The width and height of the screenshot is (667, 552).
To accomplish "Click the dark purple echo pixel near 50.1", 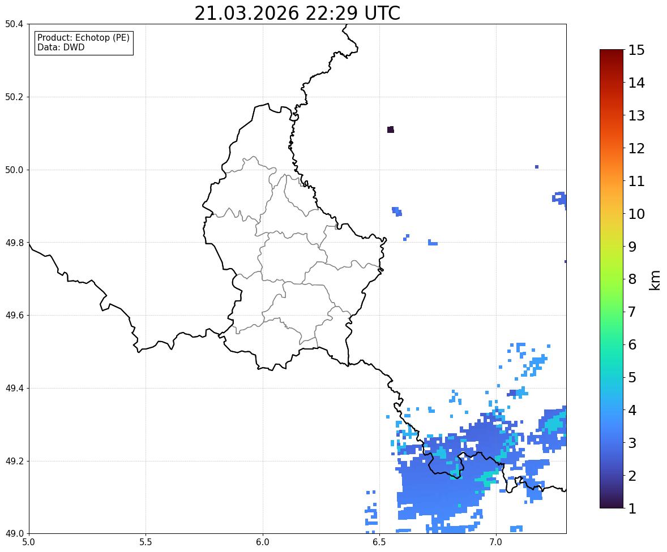I will (x=391, y=130).
